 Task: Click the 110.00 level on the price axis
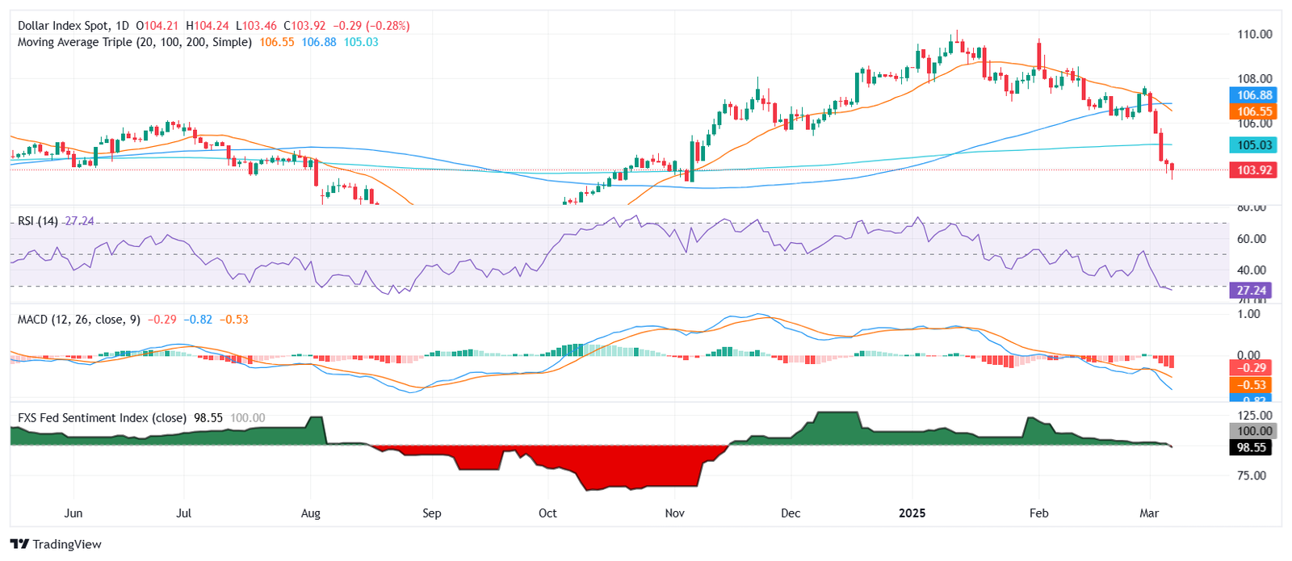point(1254,34)
